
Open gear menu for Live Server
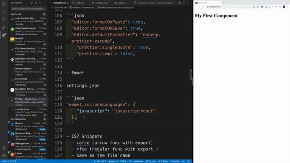[x=44, y=85]
